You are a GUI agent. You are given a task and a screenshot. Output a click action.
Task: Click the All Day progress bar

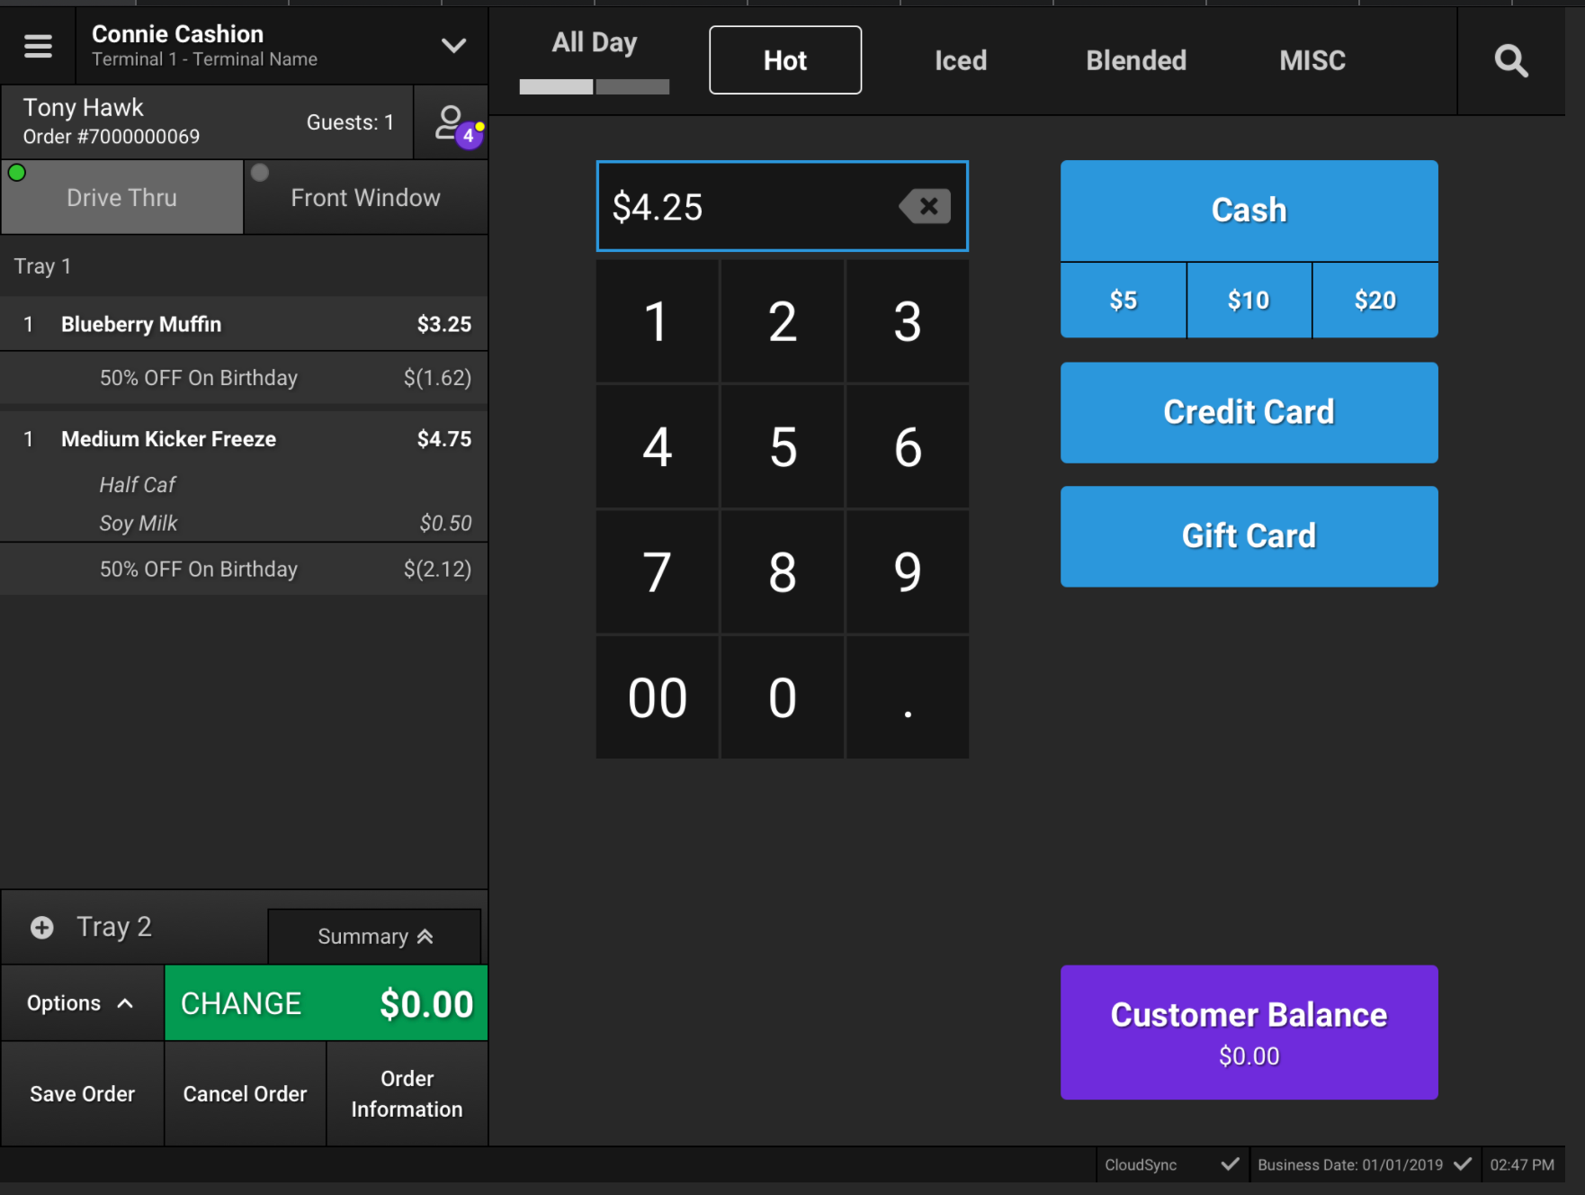(592, 87)
